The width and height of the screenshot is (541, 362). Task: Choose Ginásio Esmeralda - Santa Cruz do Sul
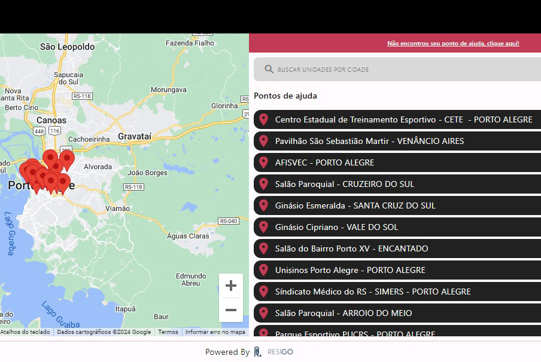click(x=355, y=205)
